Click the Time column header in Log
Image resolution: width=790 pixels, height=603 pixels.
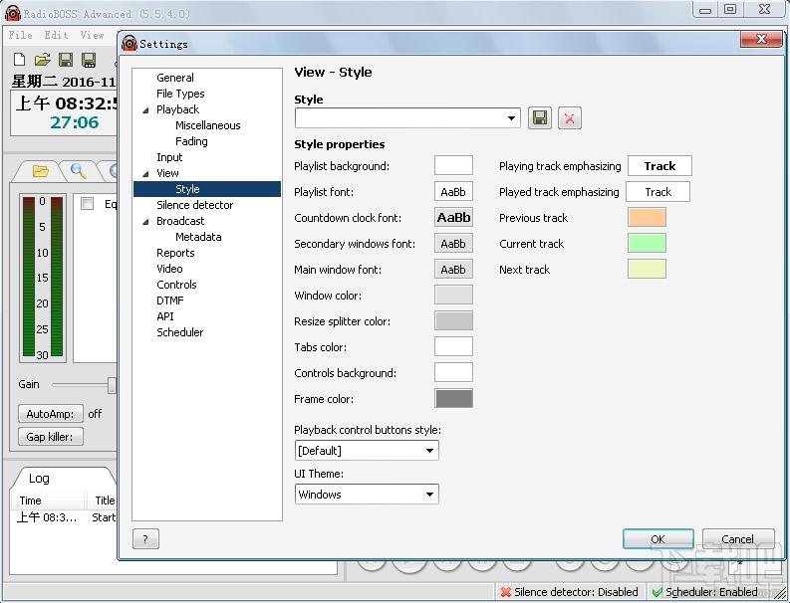(48, 501)
